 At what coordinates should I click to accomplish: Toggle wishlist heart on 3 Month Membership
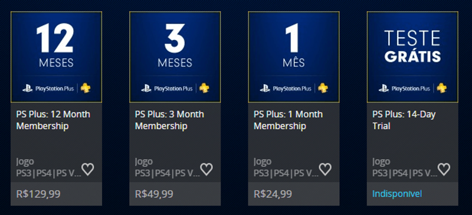(x=206, y=169)
